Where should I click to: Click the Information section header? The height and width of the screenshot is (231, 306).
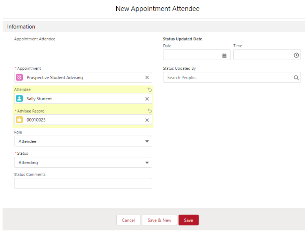pyautogui.click(x=154, y=26)
